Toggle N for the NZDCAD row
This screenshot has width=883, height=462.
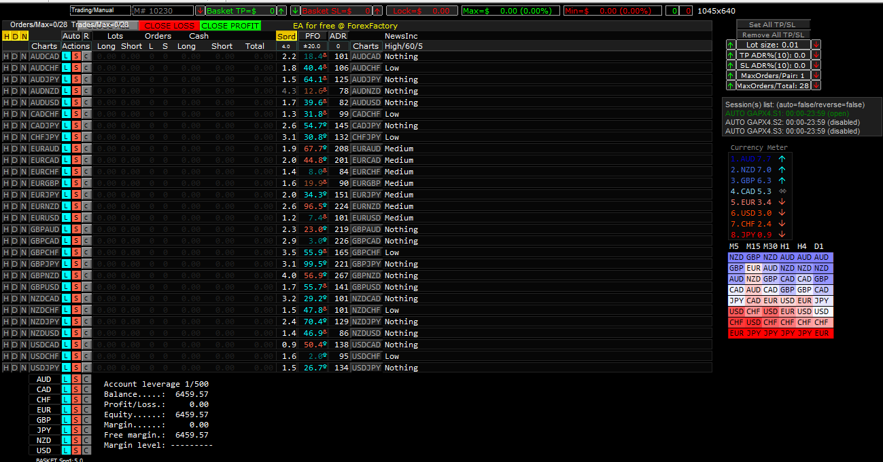click(x=24, y=299)
